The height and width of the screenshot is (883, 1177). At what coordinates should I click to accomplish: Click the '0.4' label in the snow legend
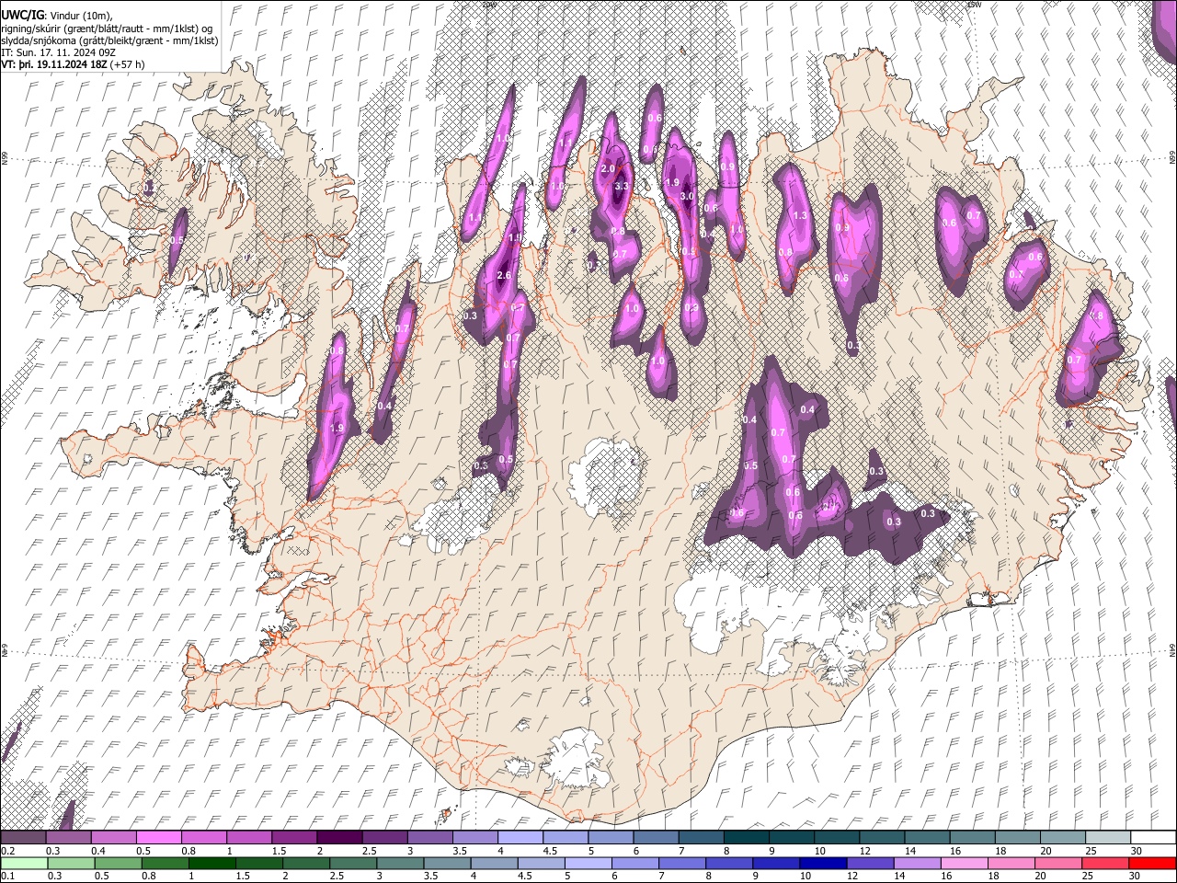point(98,851)
